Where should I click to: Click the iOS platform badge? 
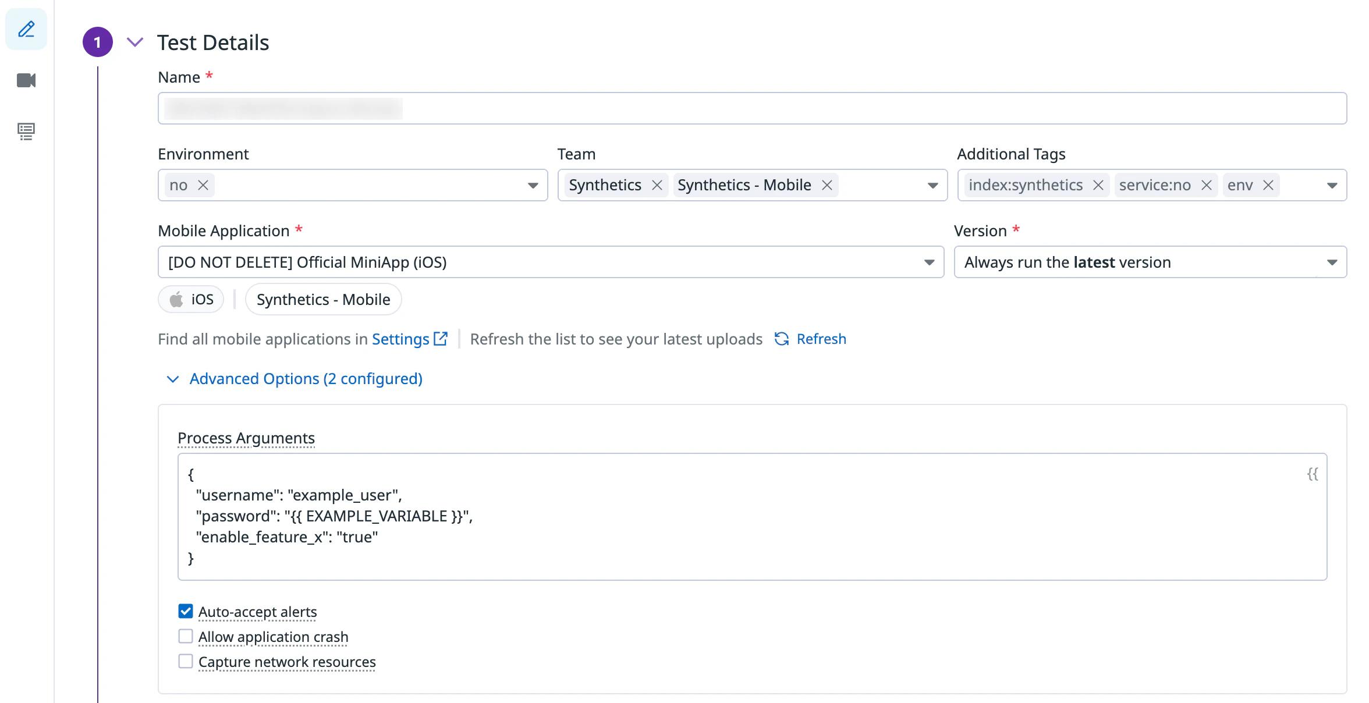coord(190,299)
